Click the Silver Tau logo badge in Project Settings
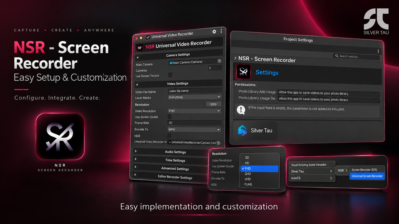 pyautogui.click(x=255, y=130)
